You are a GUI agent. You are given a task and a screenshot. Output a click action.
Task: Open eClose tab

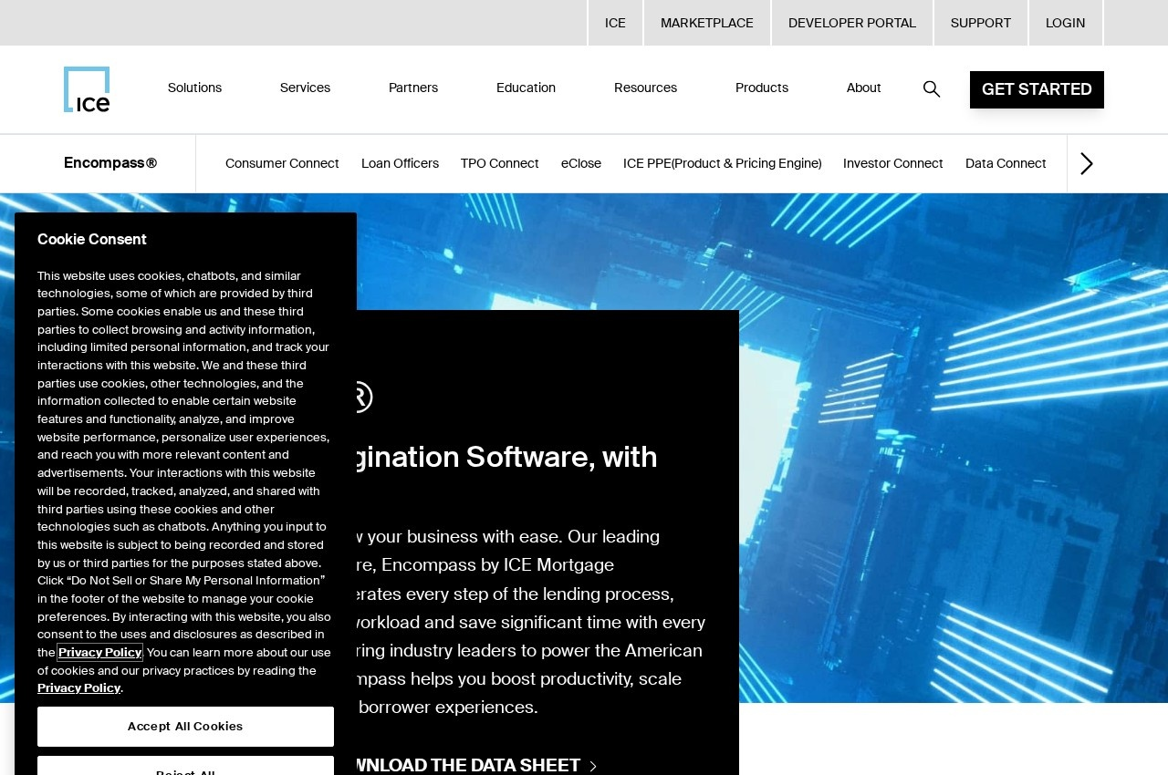pyautogui.click(x=581, y=163)
